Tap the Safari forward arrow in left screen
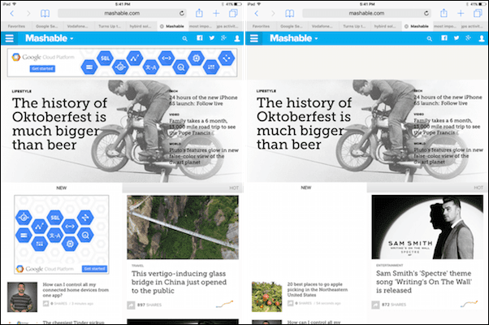Viewport: 489px width, 325px height. click(28, 14)
